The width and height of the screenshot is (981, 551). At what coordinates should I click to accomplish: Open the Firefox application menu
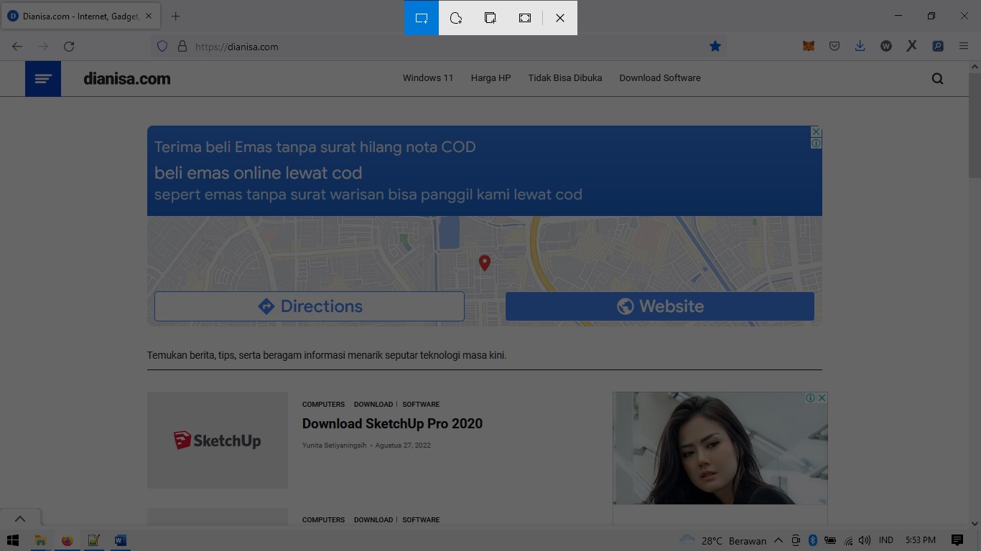pyautogui.click(x=964, y=46)
